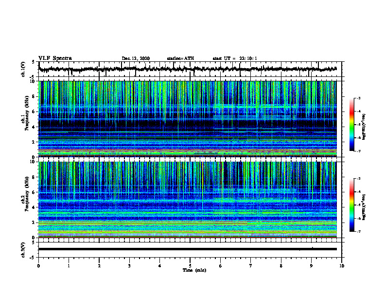Click the "2" kHz tick on ch.1 axis
The width and height of the screenshot is (385, 298).
click(x=34, y=142)
